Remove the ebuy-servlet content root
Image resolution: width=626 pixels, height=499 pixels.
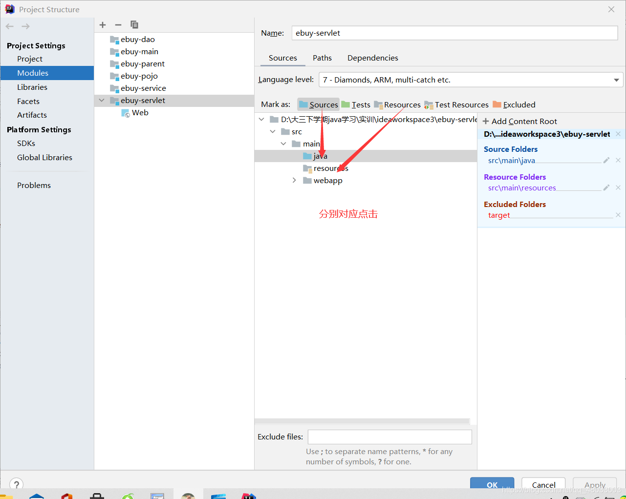click(618, 134)
